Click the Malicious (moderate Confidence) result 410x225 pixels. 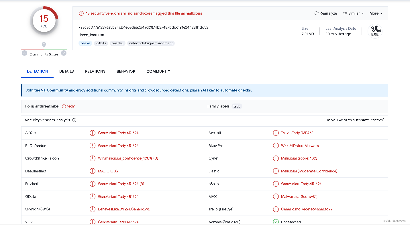(x=309, y=171)
